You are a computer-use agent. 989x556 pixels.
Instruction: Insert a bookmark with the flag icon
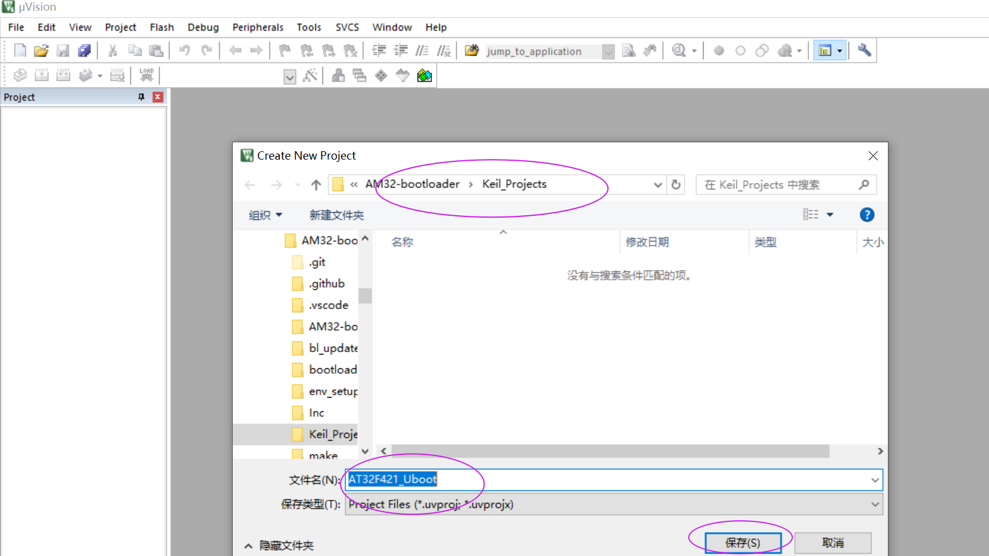click(285, 51)
